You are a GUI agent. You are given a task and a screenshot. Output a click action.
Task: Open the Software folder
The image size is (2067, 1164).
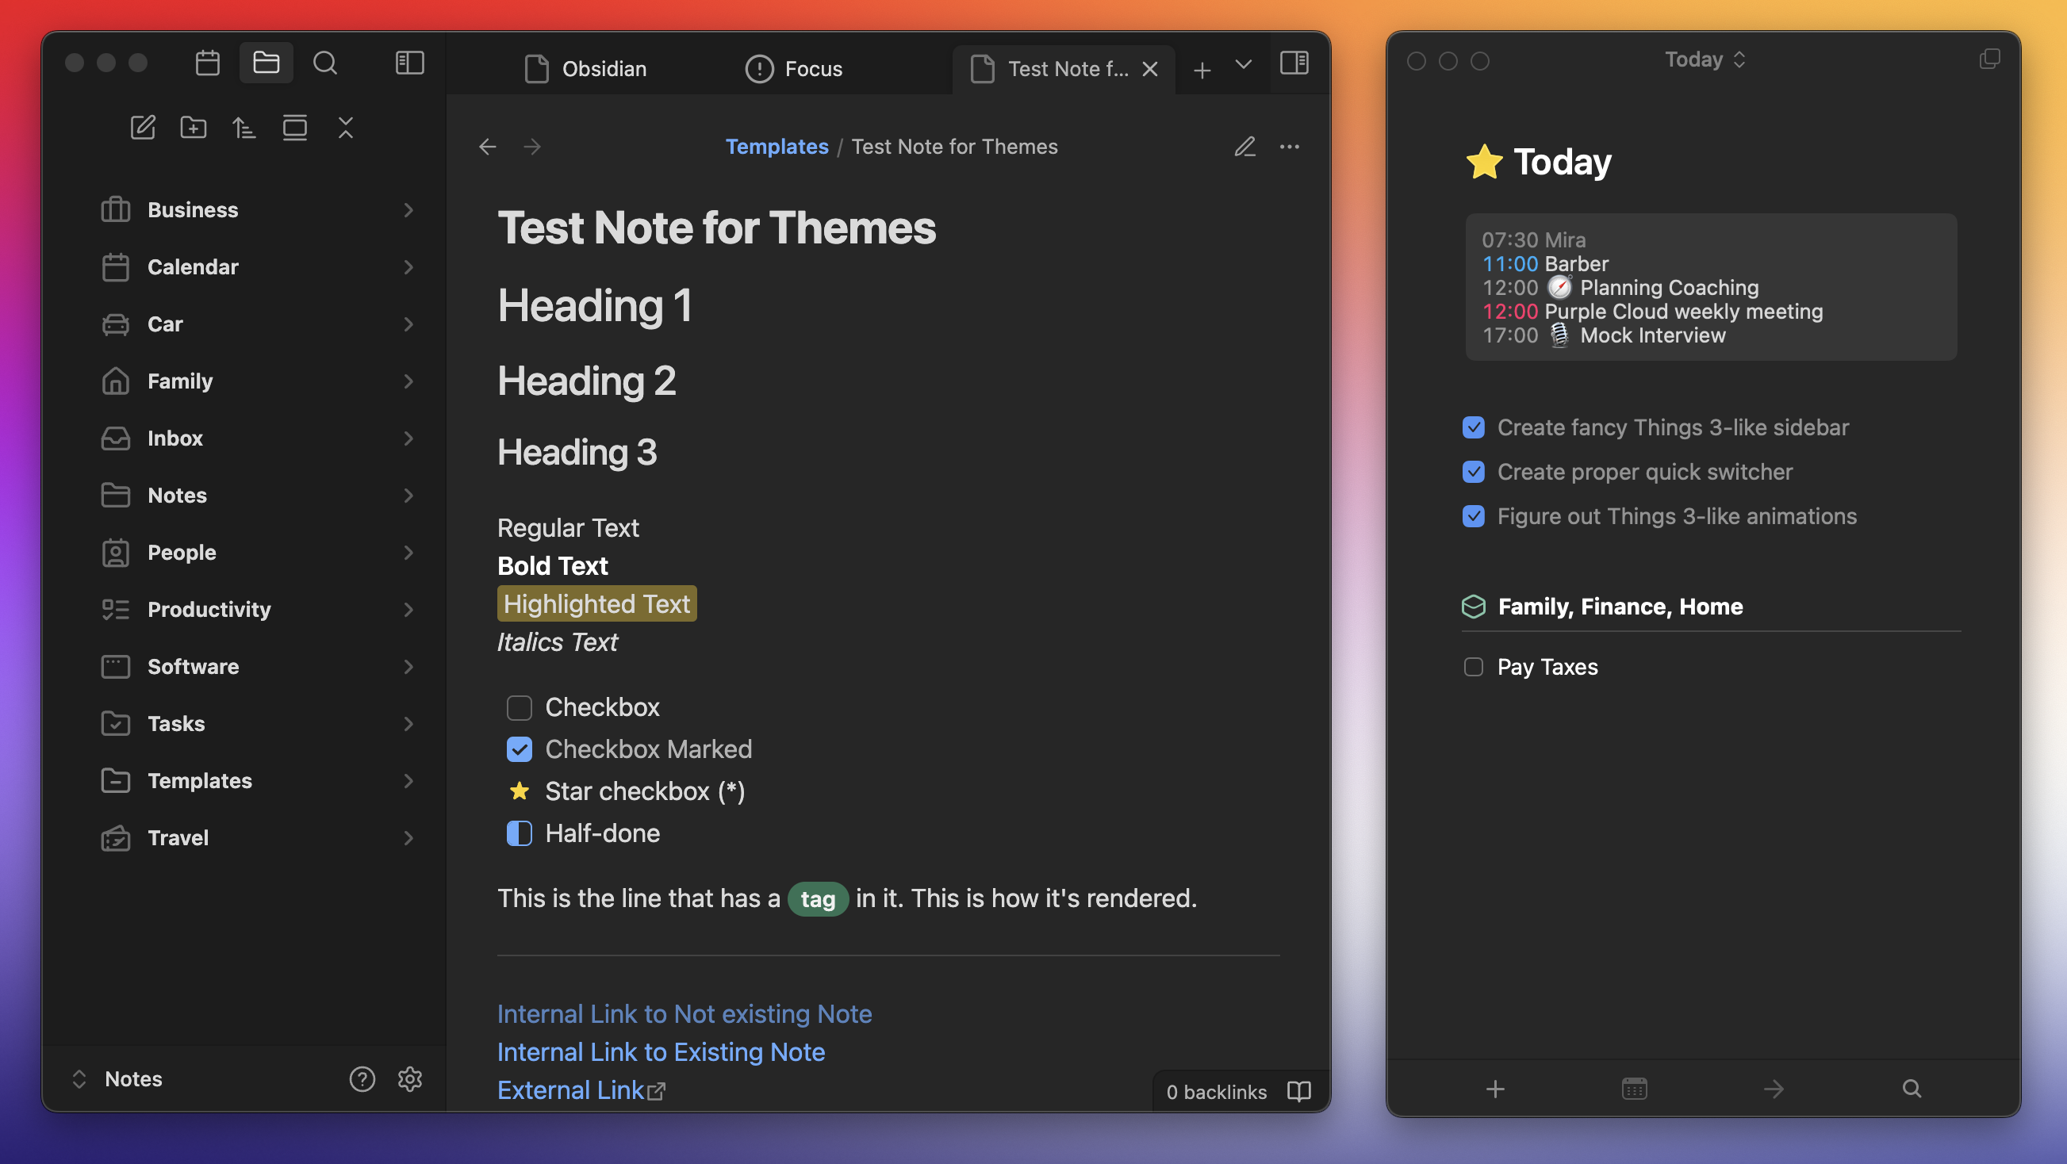point(259,667)
